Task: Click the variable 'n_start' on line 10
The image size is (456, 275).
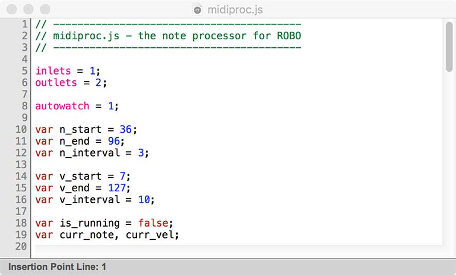Action: click(80, 129)
